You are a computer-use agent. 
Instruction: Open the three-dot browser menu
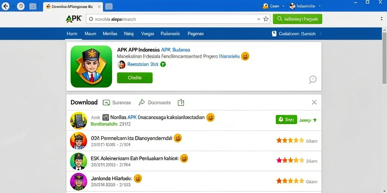(x=382, y=19)
